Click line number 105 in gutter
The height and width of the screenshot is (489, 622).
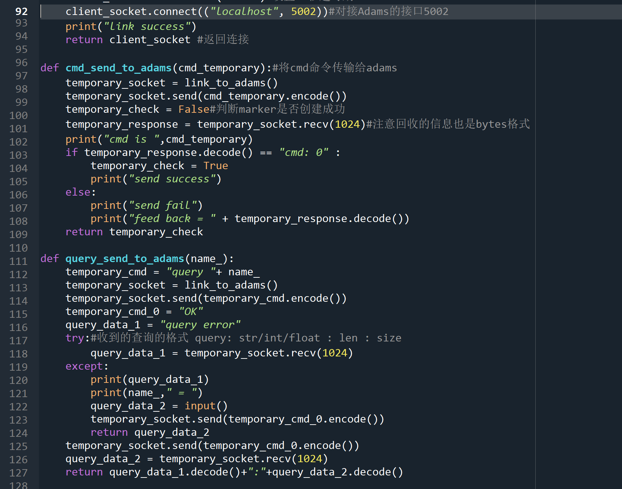[x=18, y=182]
